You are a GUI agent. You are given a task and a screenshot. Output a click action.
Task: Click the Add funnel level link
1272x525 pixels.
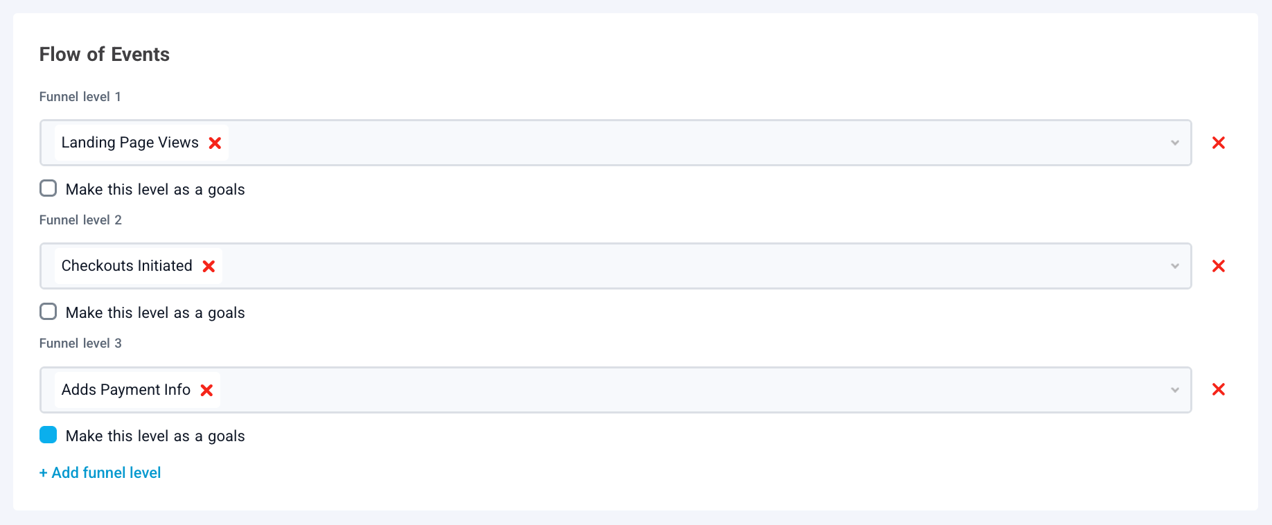click(100, 473)
